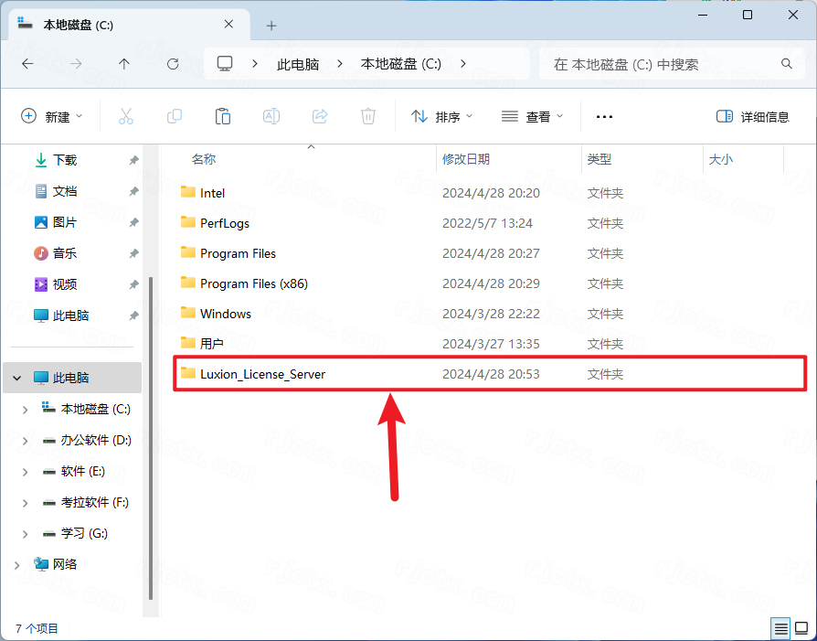The height and width of the screenshot is (641, 817).
Task: Open the 排序 sort dropdown
Action: 441,116
